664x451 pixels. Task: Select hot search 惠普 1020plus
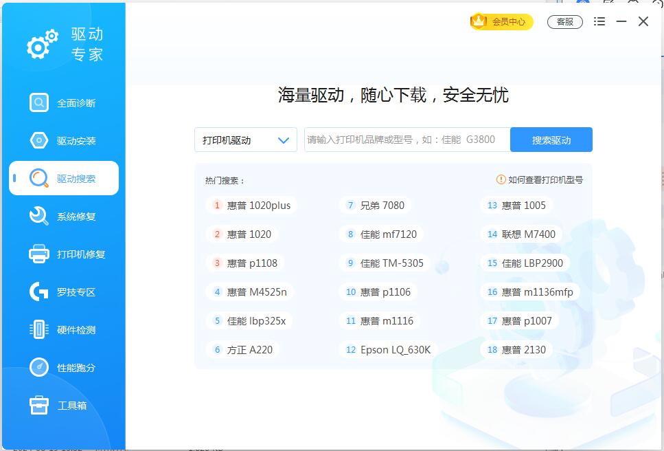(251, 205)
